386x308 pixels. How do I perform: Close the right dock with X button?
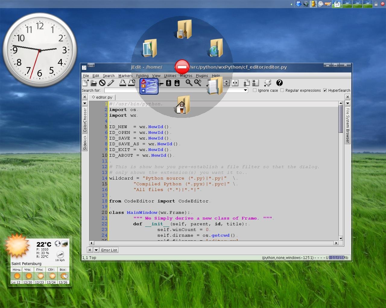(x=347, y=97)
